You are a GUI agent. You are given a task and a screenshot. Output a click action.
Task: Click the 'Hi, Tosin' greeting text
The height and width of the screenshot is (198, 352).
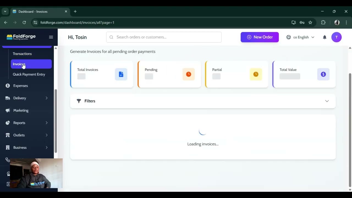point(77,37)
